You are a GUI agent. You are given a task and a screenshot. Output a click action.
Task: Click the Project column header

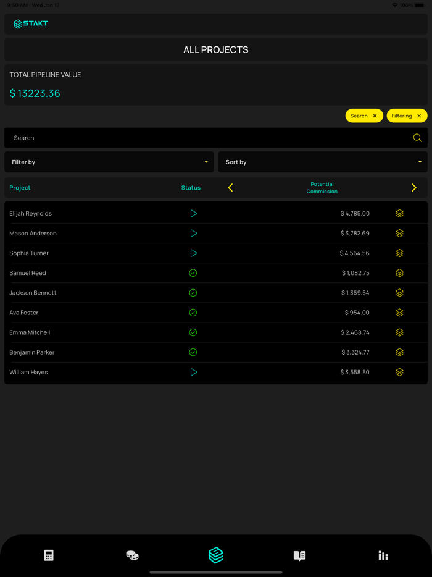(x=20, y=188)
